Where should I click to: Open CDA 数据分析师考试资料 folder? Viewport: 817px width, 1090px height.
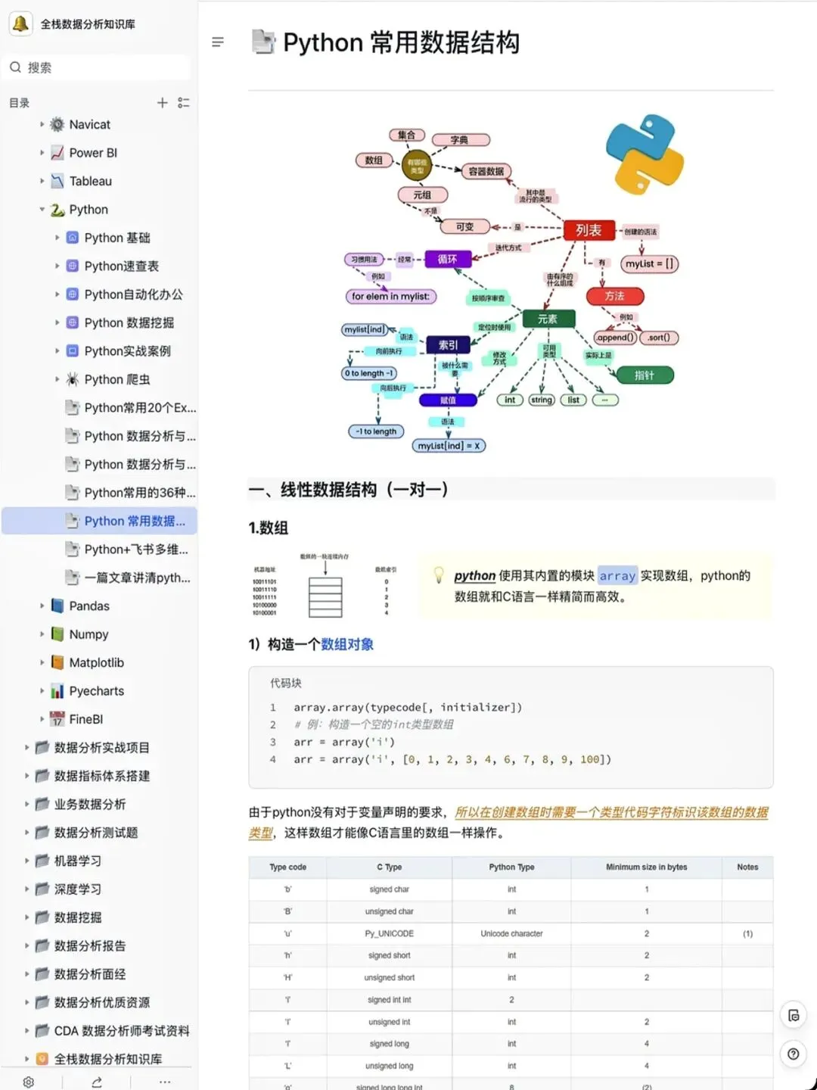point(122,1031)
